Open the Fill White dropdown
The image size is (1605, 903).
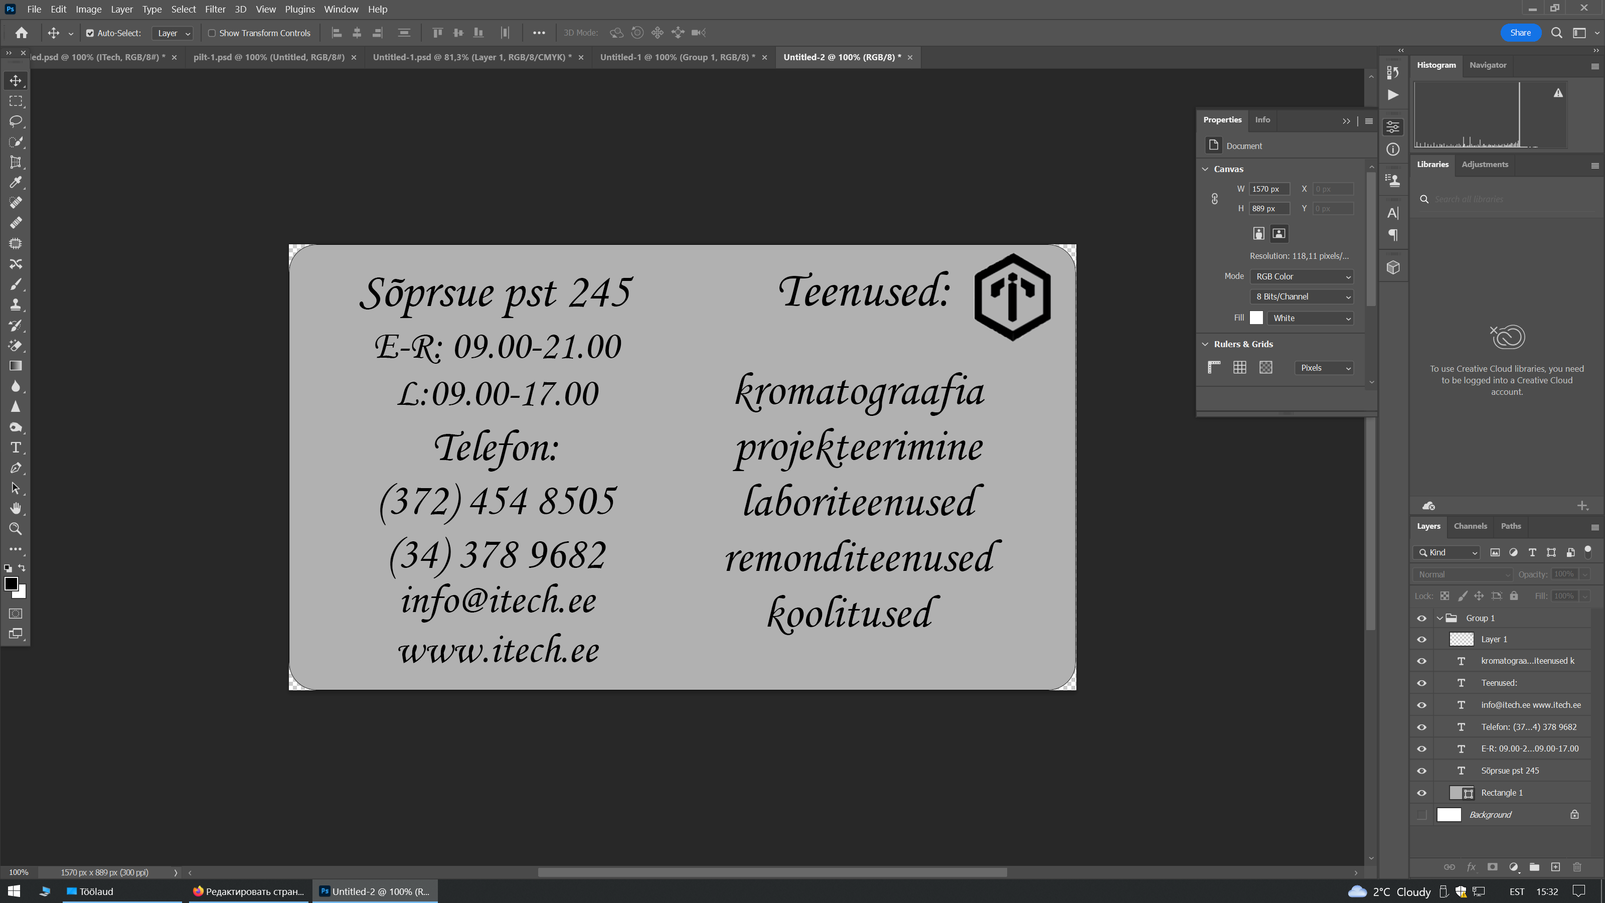pyautogui.click(x=1310, y=318)
